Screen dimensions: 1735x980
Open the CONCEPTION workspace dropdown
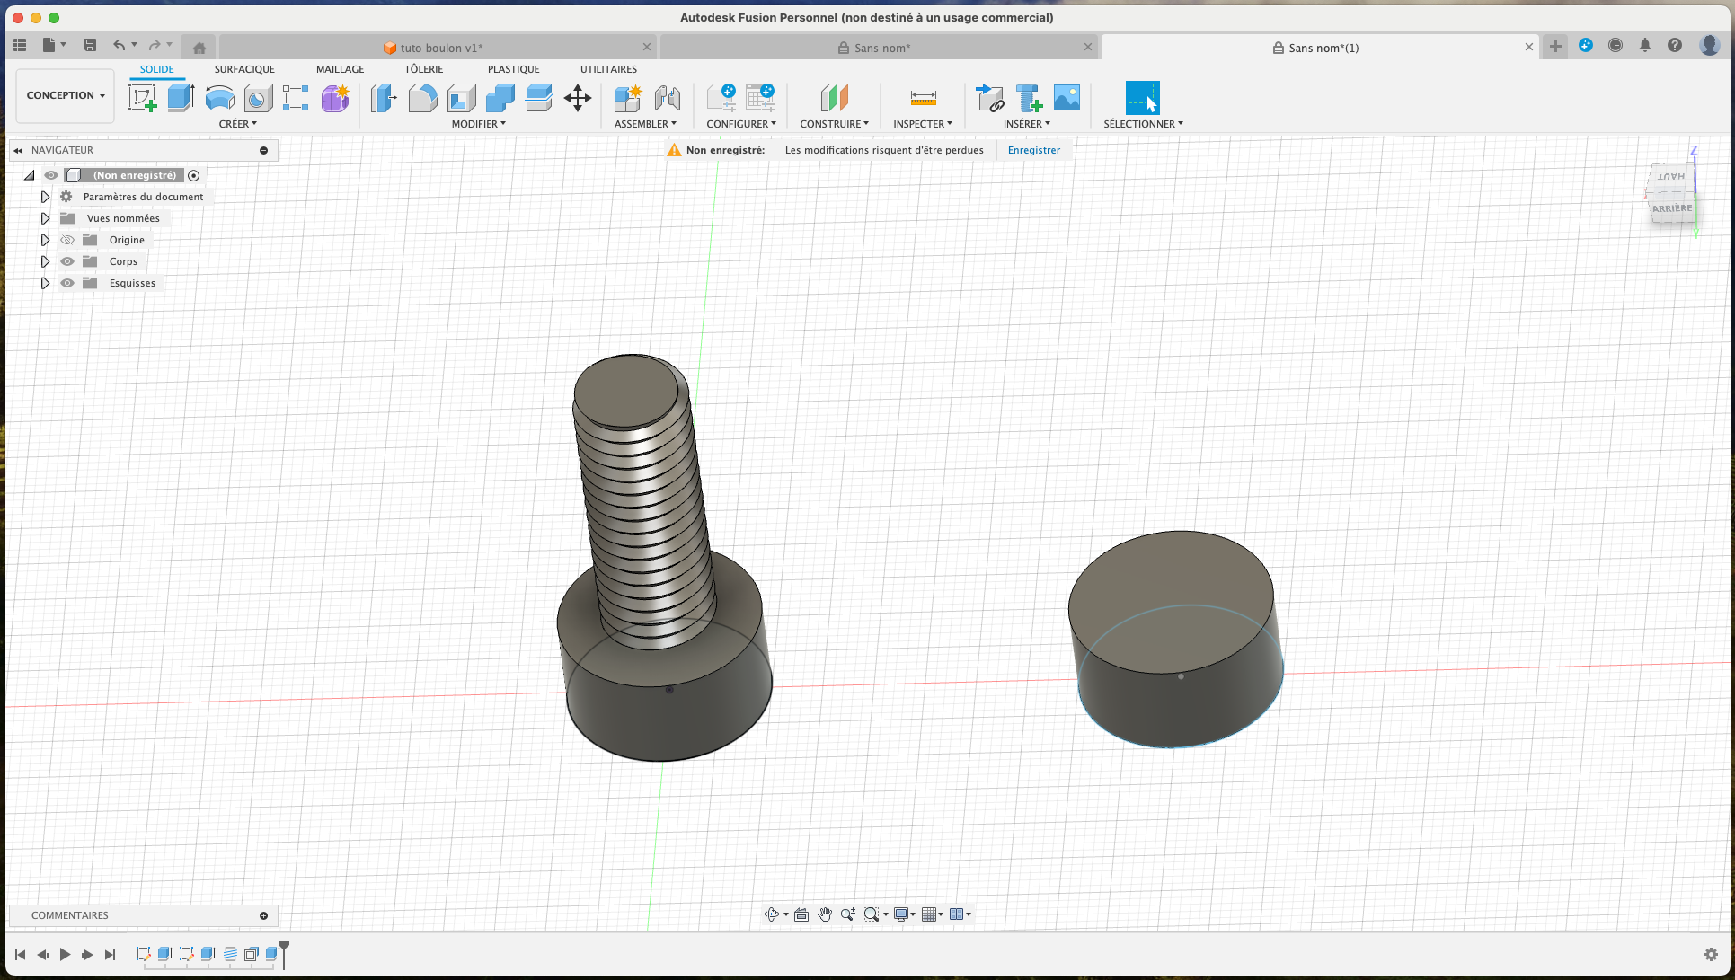66,95
